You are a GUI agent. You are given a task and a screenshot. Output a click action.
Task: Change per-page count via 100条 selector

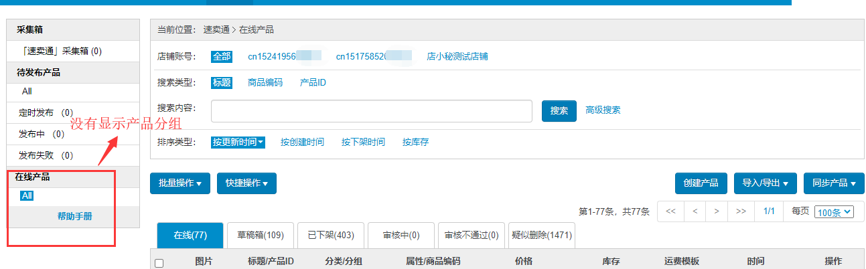tap(834, 211)
